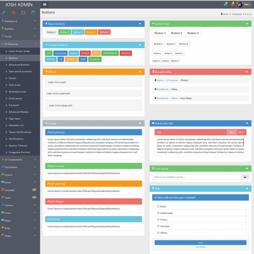Open icon picker image button
Image resolution: width=254 pixels, height=254 pixels.
(245, 177)
